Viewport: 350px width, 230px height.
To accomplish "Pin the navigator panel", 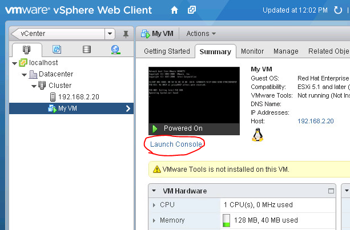I will 126,34.
